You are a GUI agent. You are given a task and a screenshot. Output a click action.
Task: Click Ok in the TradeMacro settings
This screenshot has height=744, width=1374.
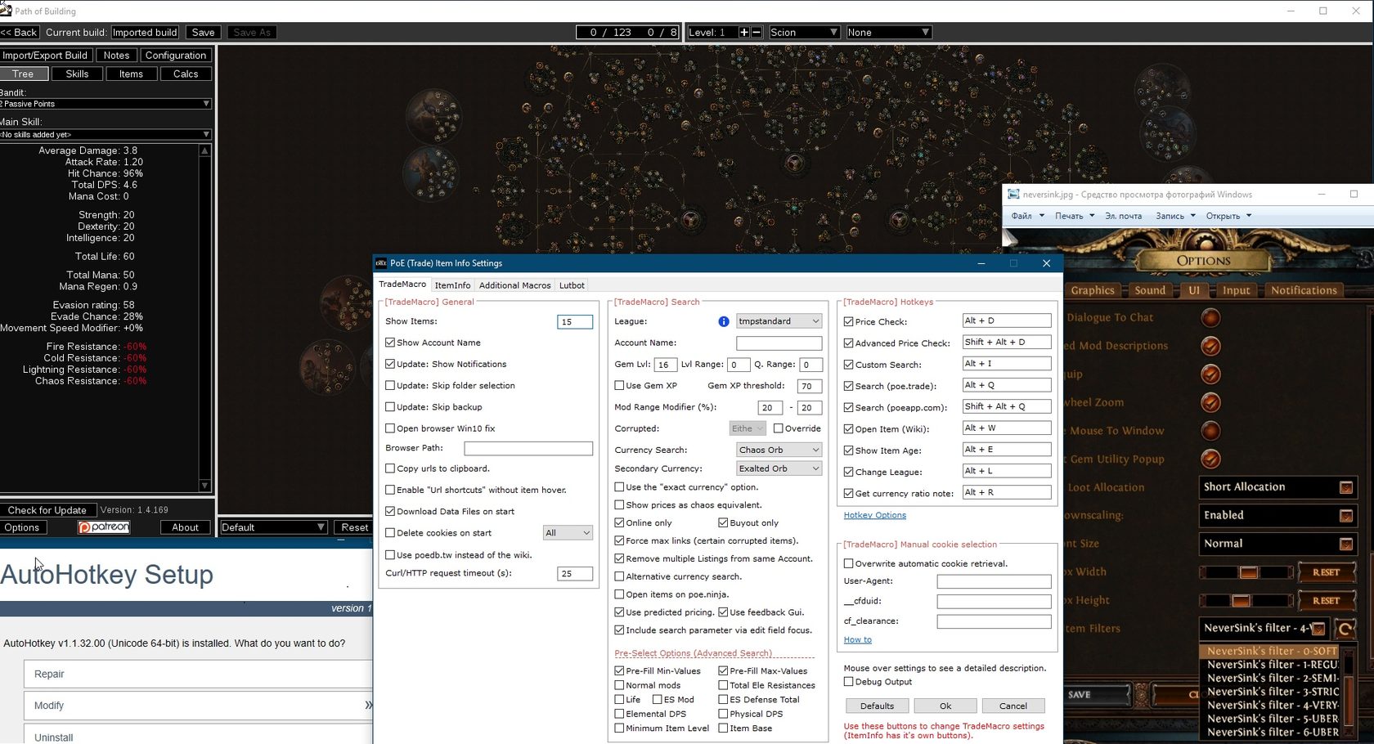[945, 706]
